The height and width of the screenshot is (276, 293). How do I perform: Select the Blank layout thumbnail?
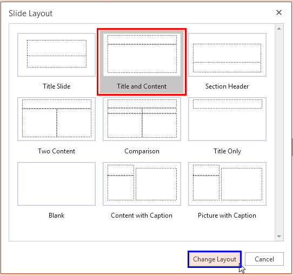tap(56, 184)
